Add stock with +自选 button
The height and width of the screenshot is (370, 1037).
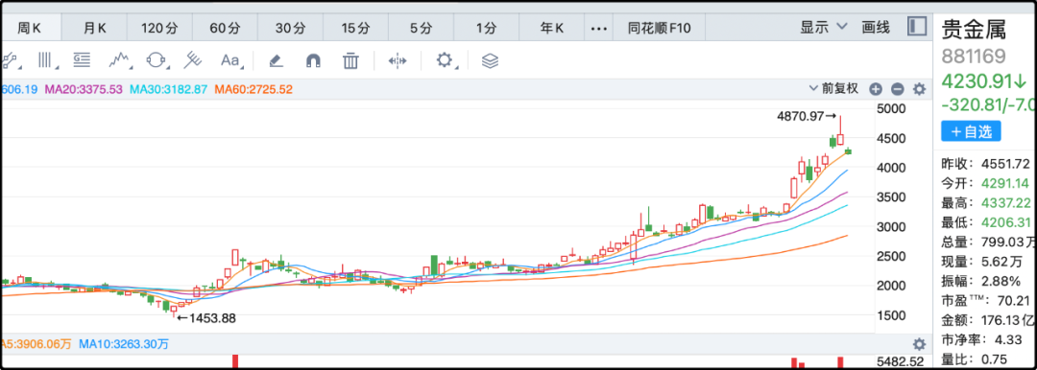971,130
